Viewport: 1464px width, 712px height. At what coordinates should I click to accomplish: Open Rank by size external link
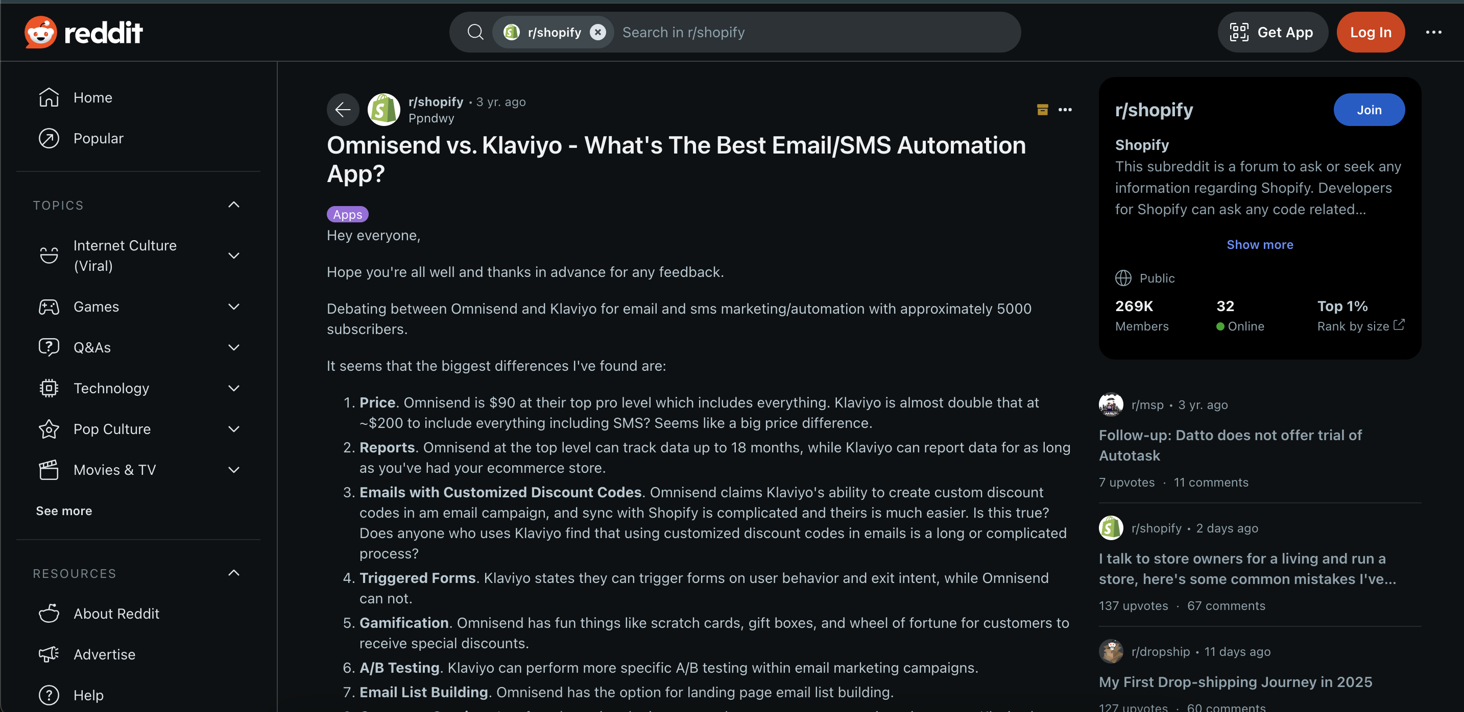click(x=1360, y=326)
